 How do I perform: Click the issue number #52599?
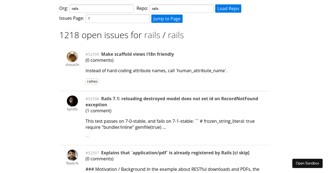point(92,54)
